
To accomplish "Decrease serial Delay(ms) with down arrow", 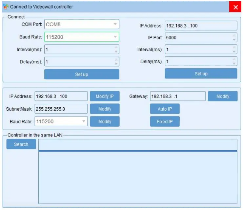I will 116,64.
